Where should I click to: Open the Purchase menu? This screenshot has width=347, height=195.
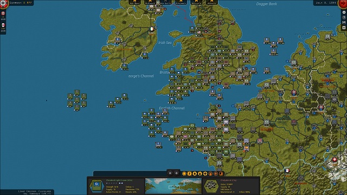150,2
